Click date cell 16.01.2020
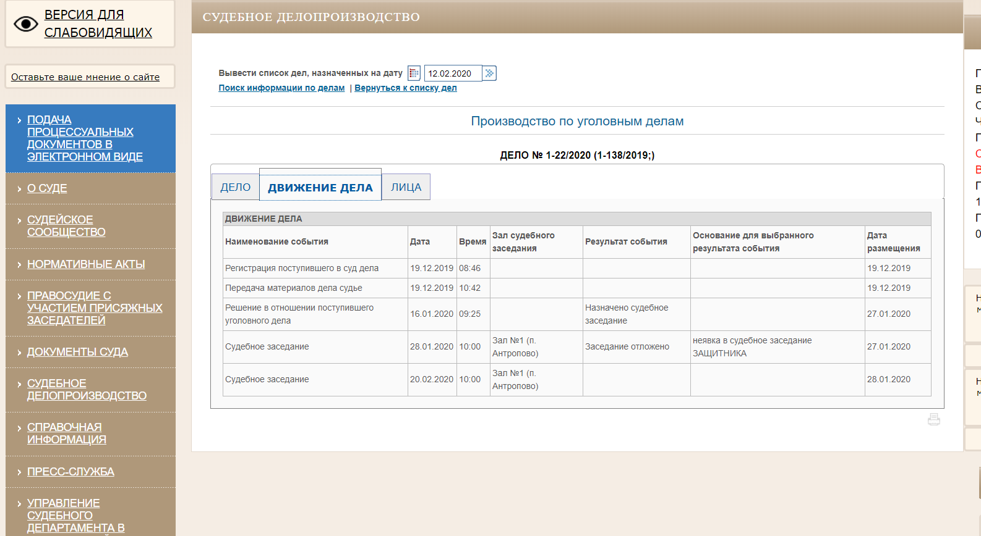 tap(432, 314)
